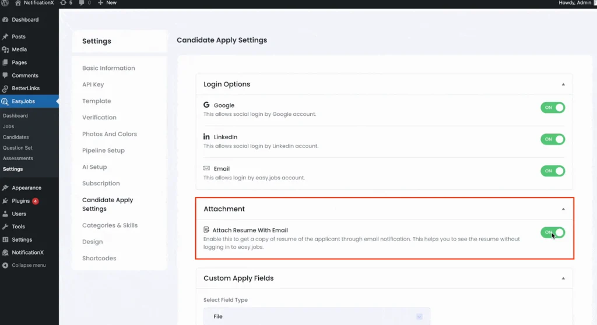The height and width of the screenshot is (325, 597).
Task: Open the Assessments submenu link
Action: point(18,158)
